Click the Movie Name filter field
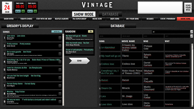Image resolution: width=194 pixels, height=109 pixels. coord(132,36)
